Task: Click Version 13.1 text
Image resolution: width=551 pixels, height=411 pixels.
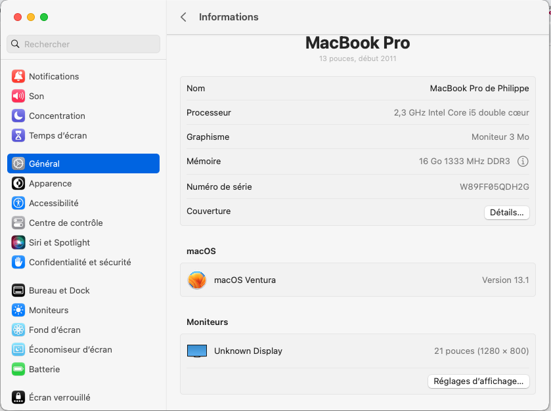Action: pos(505,280)
